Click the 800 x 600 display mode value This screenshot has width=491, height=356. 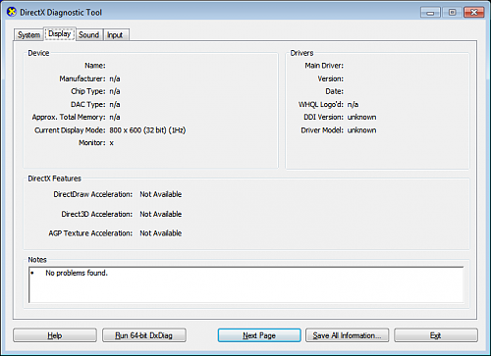[147, 130]
